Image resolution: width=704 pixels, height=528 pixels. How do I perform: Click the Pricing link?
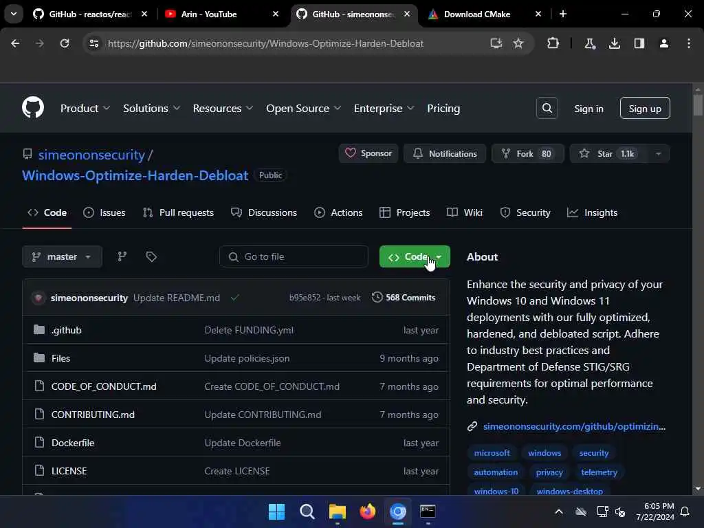[443, 108]
